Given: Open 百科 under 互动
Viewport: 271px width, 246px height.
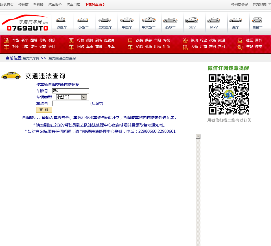Looking at the screenshot, I should click(259, 40).
